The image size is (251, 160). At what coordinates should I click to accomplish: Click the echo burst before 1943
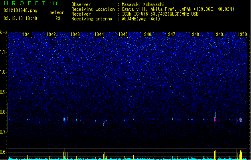[65, 119]
